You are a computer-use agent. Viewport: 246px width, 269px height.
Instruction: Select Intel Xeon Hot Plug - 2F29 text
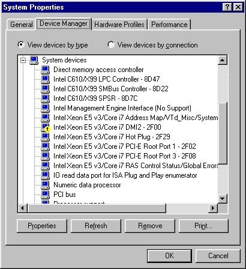(x=112, y=137)
